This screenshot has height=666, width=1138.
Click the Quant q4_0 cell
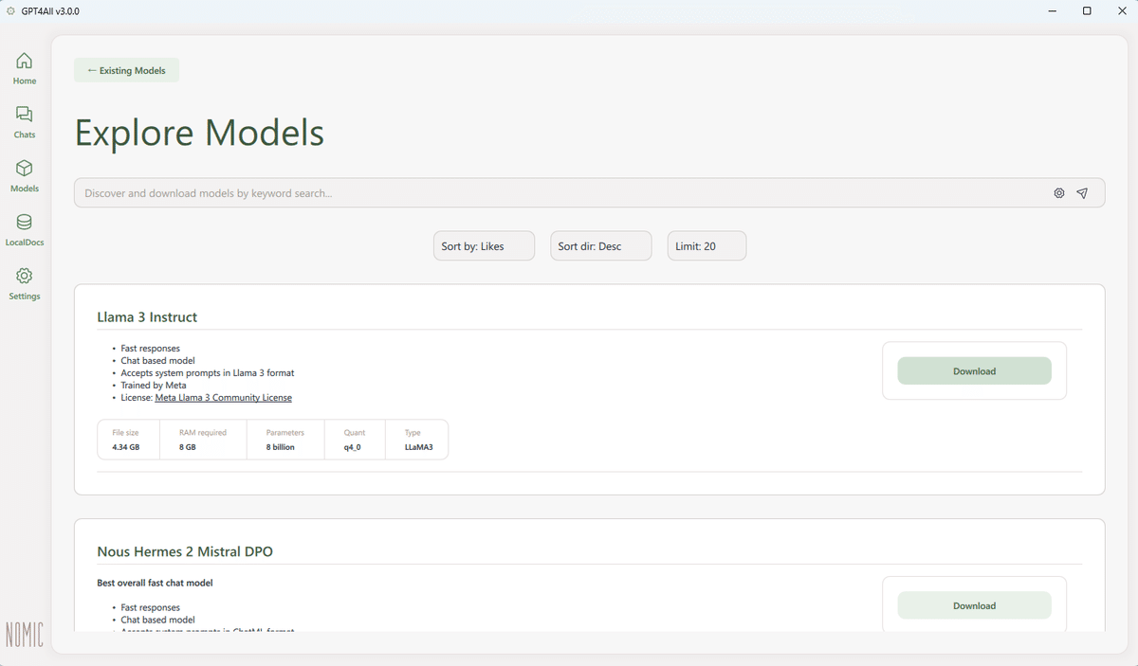[x=355, y=440]
